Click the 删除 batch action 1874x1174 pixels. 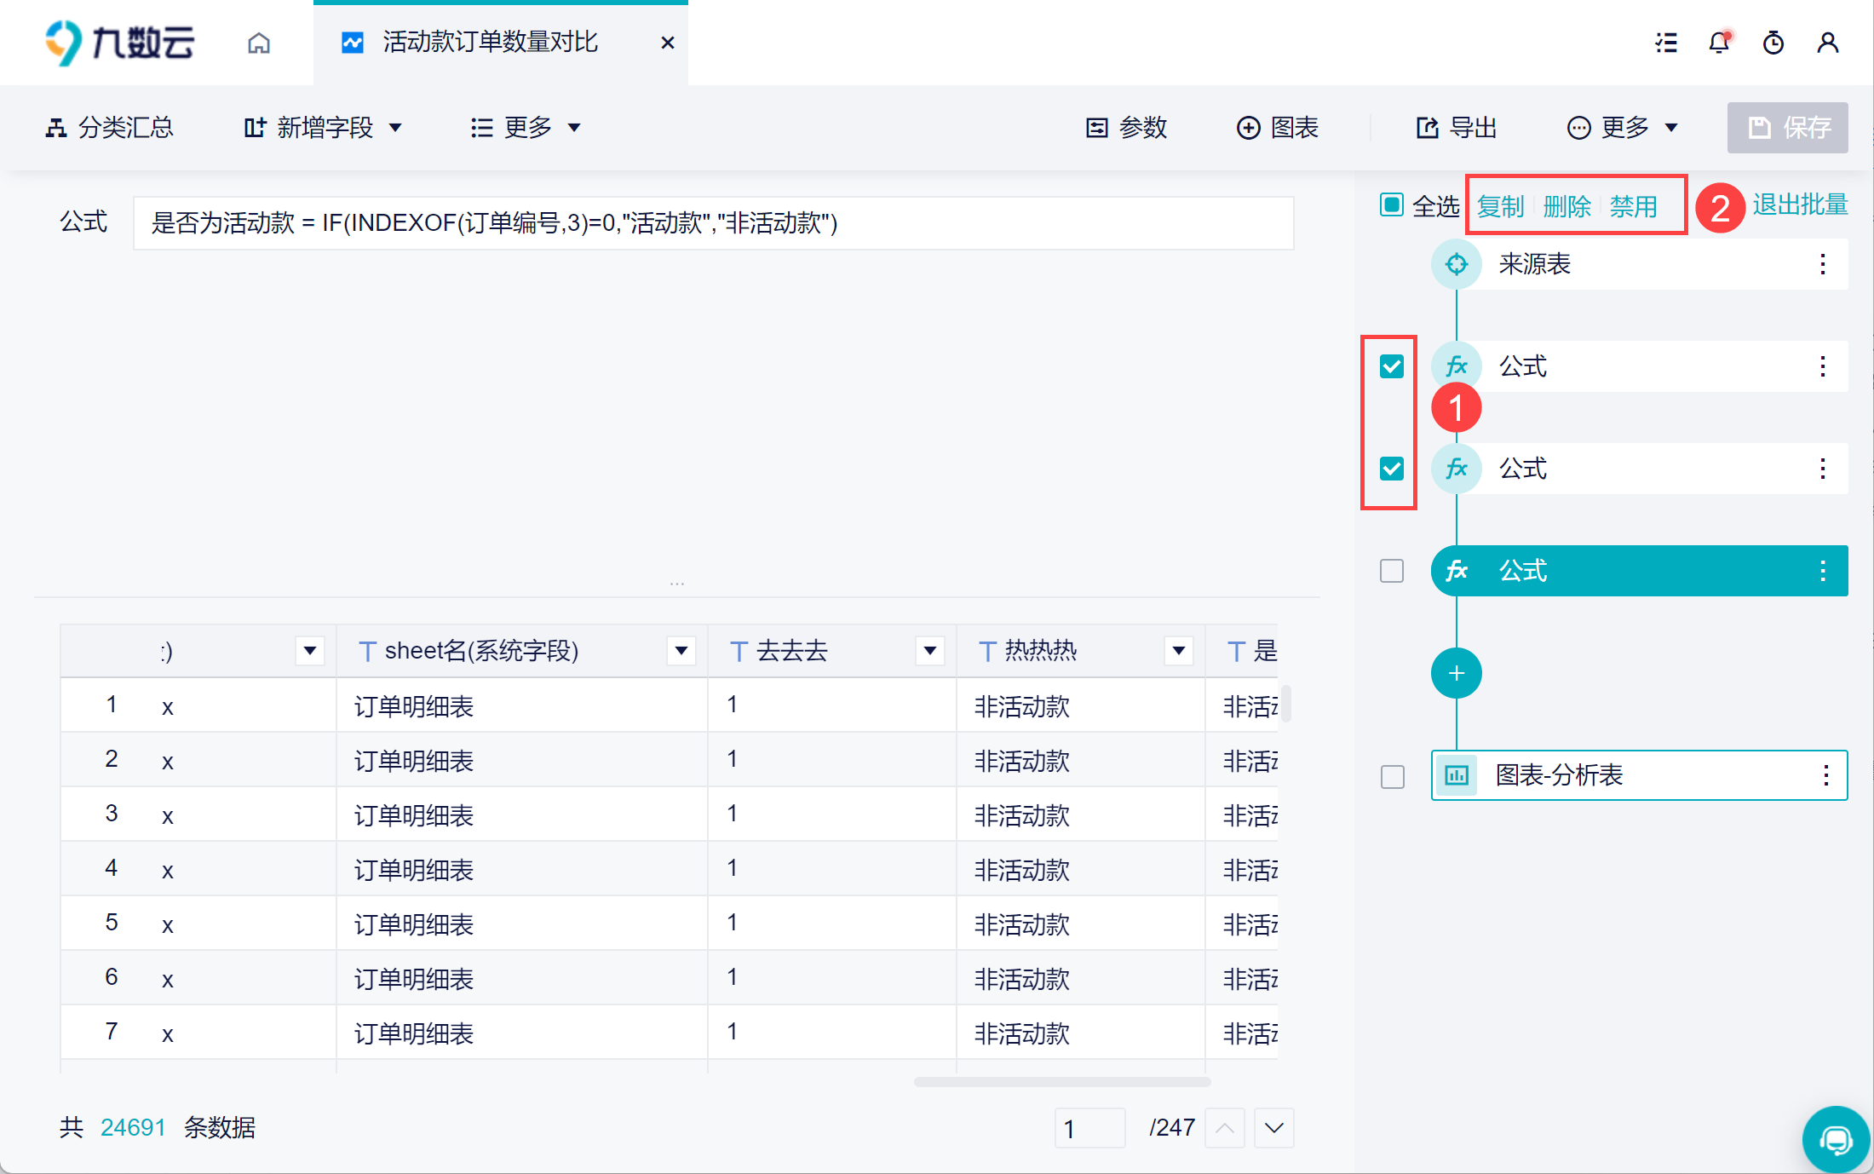tap(1566, 206)
